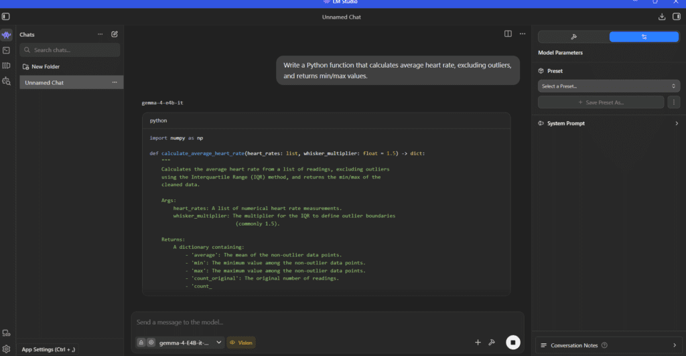Open the preset more options vertical dots
Image resolution: width=686 pixels, height=356 pixels.
pyautogui.click(x=674, y=102)
